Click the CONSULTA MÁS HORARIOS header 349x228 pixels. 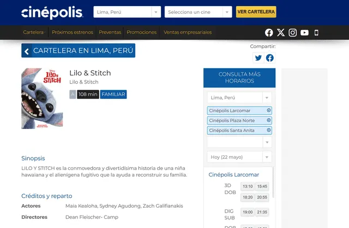tap(239, 78)
